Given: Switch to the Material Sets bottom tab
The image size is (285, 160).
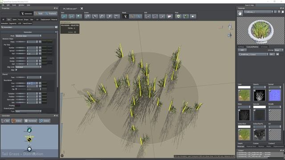Looking at the screenshot, I should (x=251, y=146).
